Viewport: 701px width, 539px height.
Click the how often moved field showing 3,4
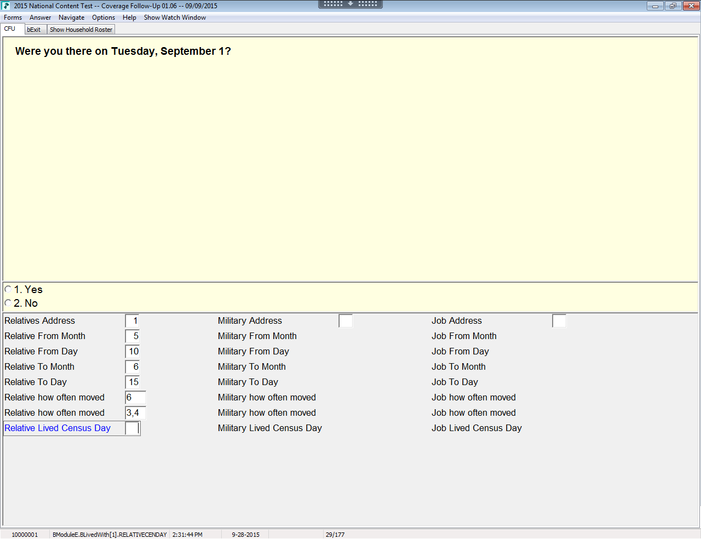point(135,413)
